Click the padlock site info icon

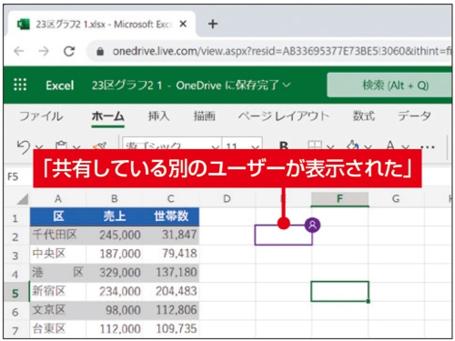(100, 52)
